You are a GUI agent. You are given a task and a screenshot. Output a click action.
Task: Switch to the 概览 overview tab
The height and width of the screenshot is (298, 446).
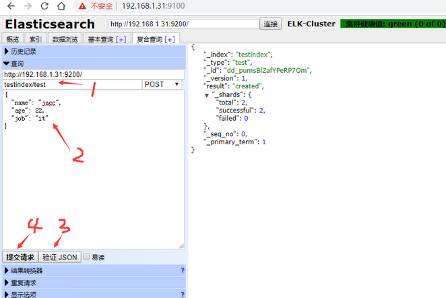pyautogui.click(x=13, y=39)
